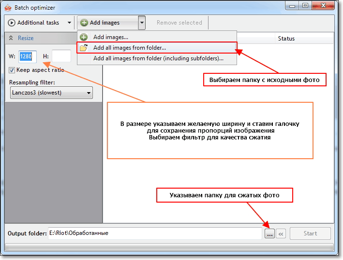
Task: Select Add all images from folder...
Action: point(157,48)
